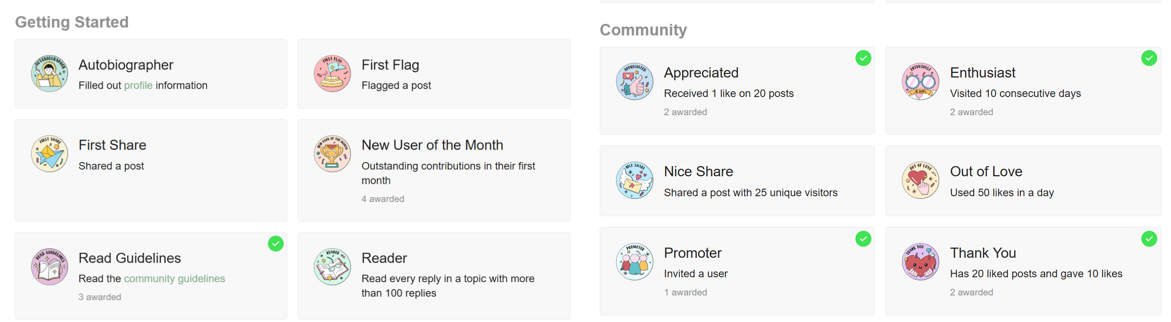This screenshot has height=322, width=1171.
Task: Click the Nice Share envelope badge icon
Action: [635, 180]
